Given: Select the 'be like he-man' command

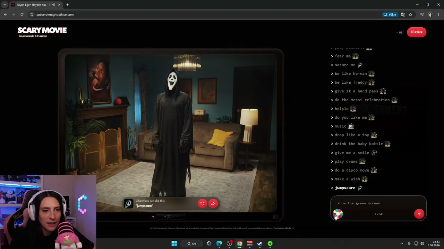Looking at the screenshot, I should click(351, 74).
